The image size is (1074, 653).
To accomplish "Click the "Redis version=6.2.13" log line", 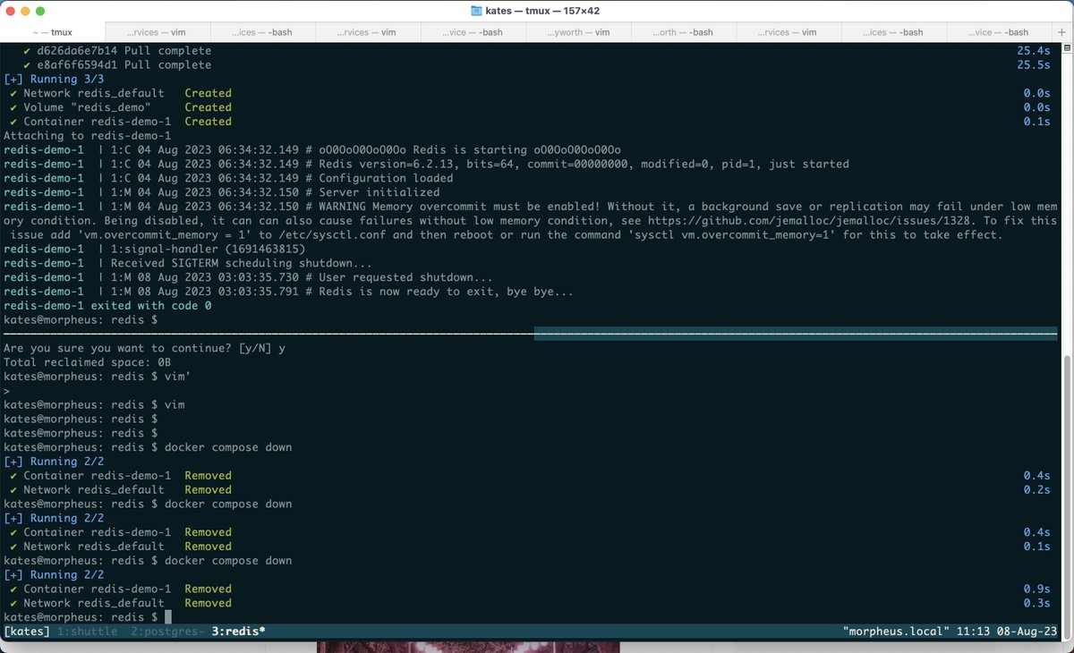I will (x=426, y=164).
